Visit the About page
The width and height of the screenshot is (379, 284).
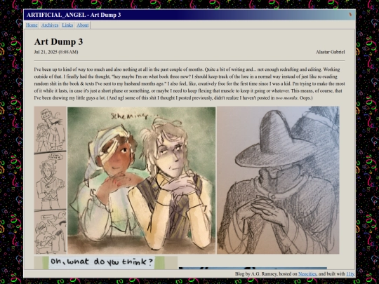pos(83,25)
